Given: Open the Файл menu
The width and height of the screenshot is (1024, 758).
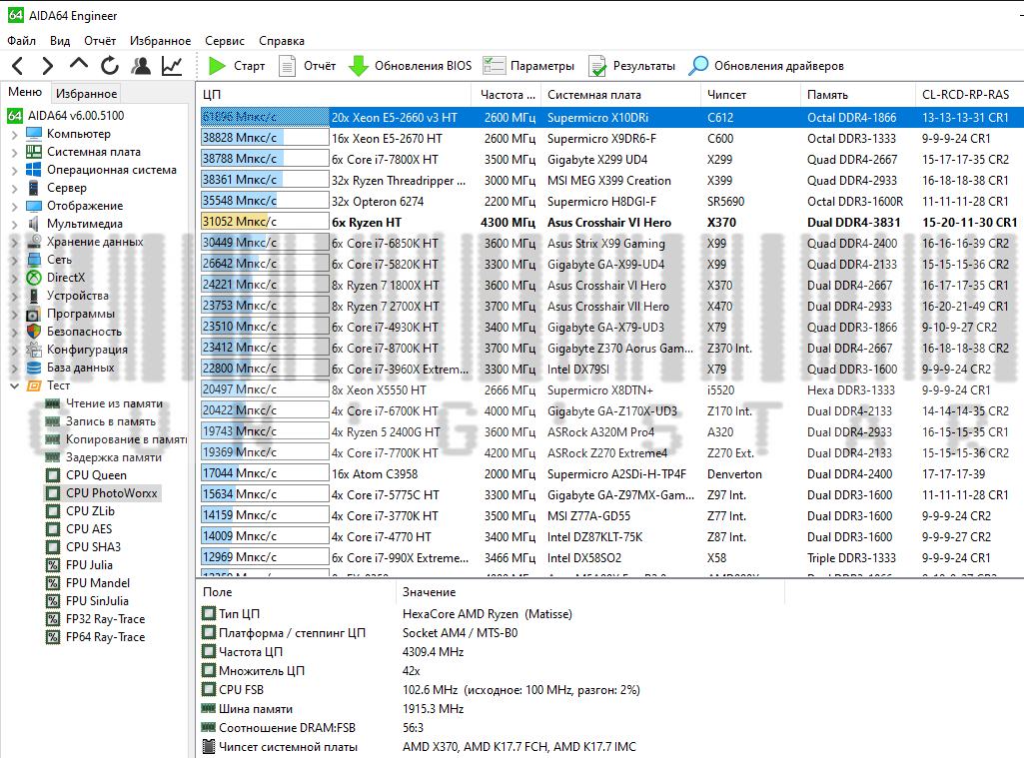Looking at the screenshot, I should pos(22,41).
